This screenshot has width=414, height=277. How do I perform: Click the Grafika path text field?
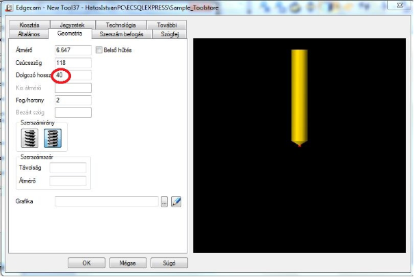coord(107,202)
